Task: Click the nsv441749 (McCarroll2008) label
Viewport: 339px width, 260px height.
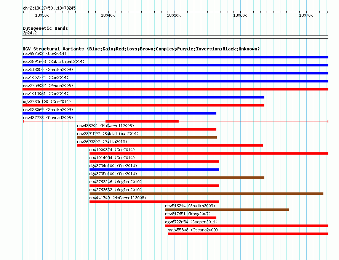Action: tap(118, 198)
